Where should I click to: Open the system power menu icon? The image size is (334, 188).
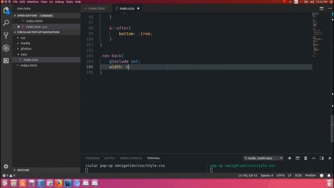tap(331, 2)
